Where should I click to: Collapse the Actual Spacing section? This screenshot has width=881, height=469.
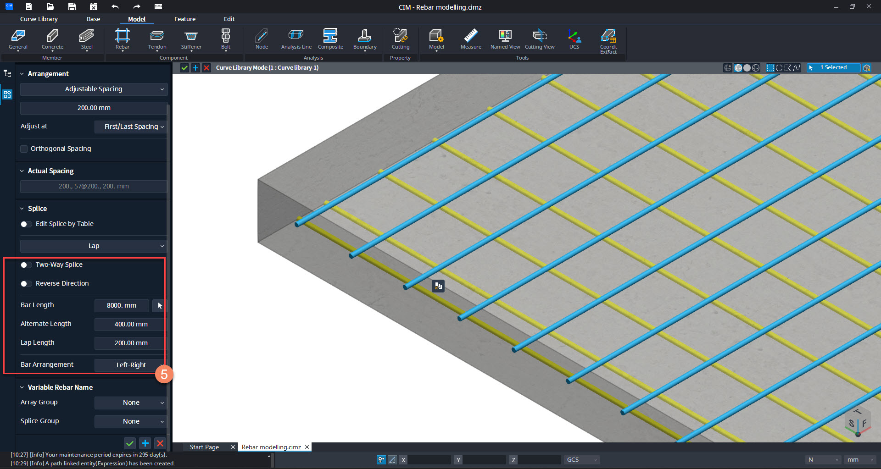click(22, 171)
